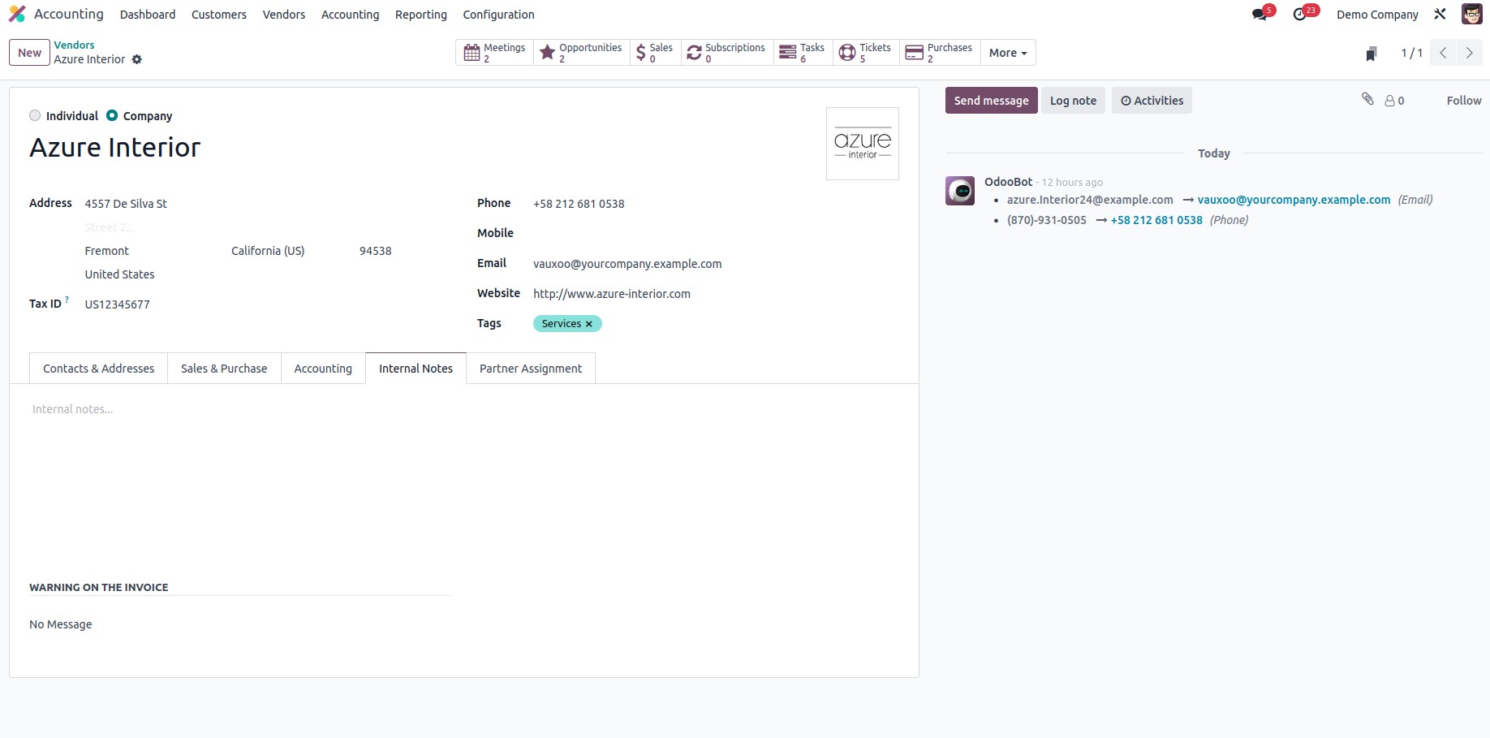Click the OdooBot avatar
This screenshot has height=738, width=1490.
click(960, 191)
